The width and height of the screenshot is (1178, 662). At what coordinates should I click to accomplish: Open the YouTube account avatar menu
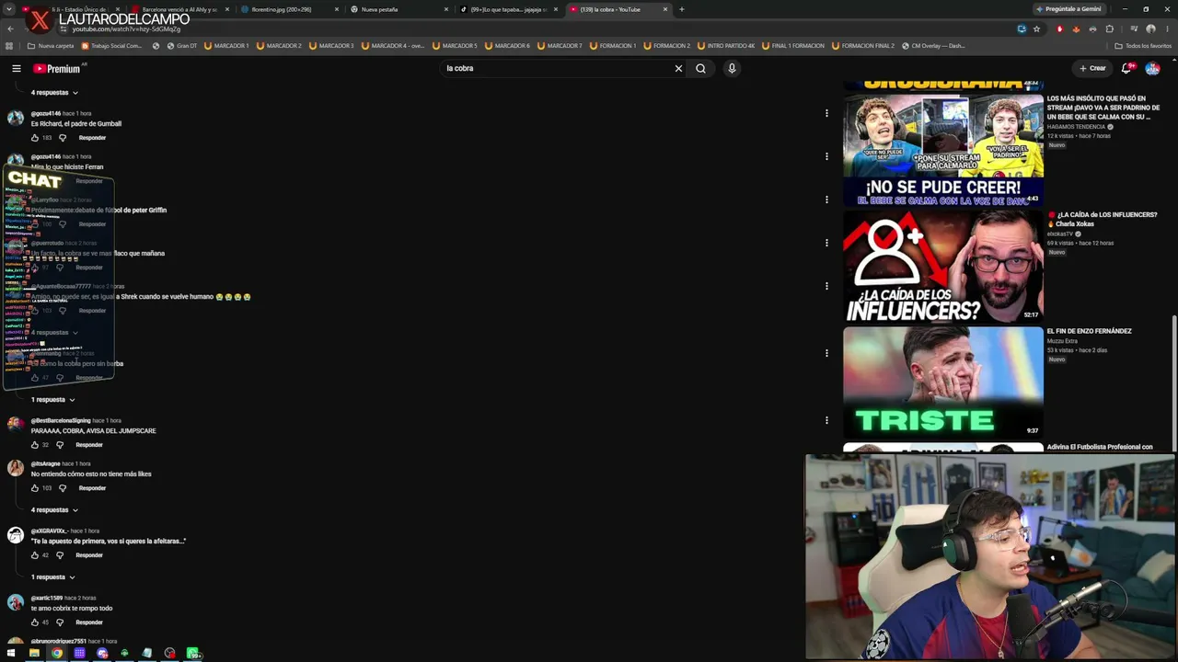1152,68
